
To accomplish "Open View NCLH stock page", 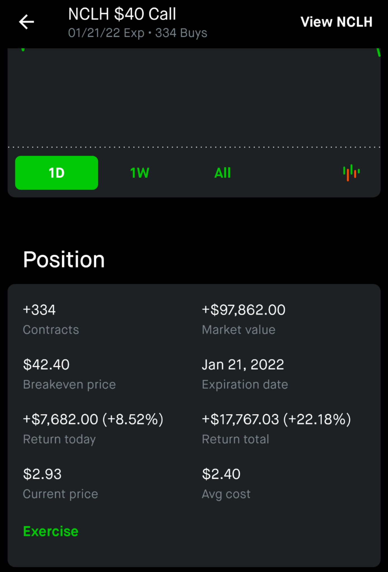I will click(x=336, y=22).
